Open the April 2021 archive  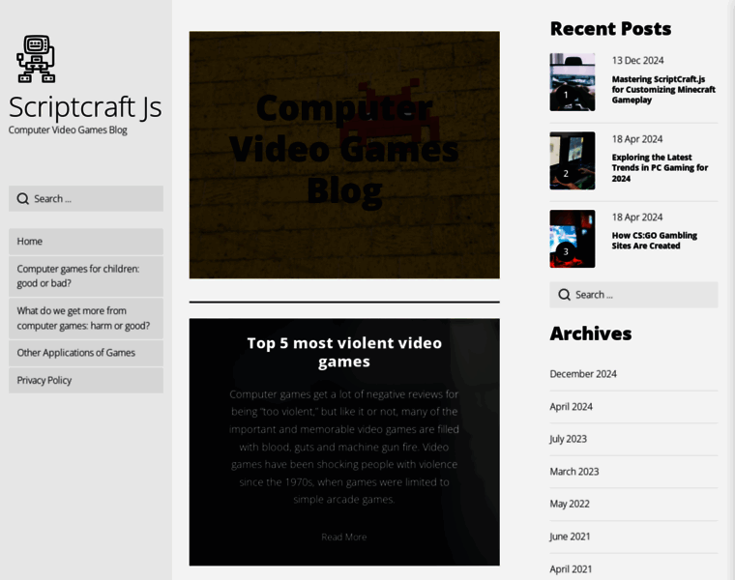point(571,568)
